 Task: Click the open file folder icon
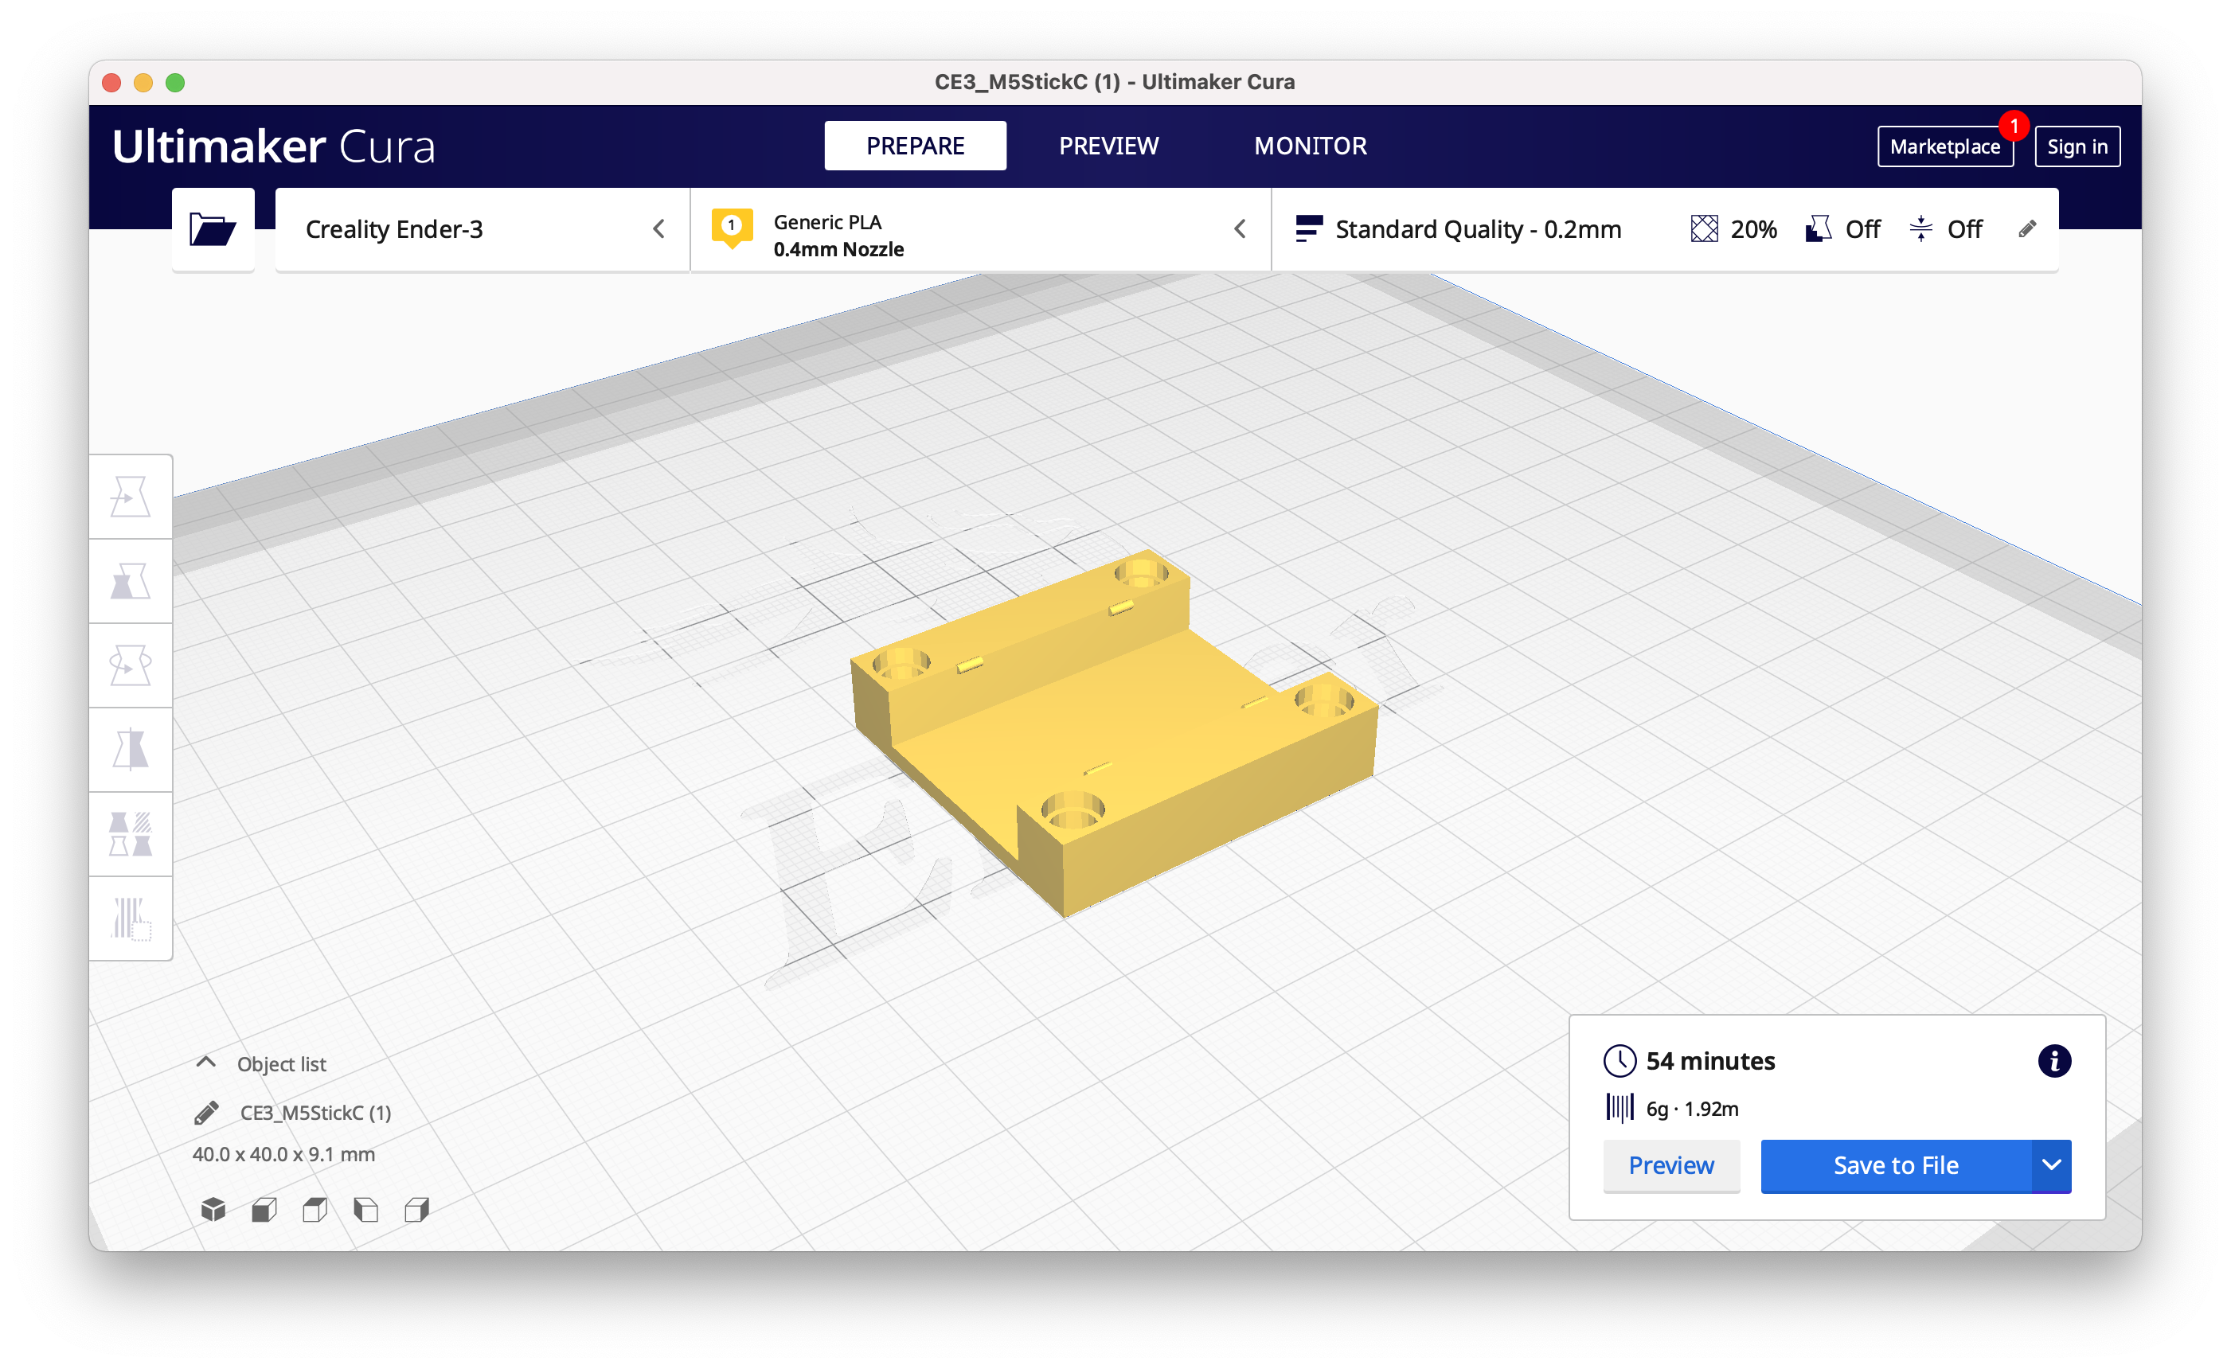click(213, 229)
